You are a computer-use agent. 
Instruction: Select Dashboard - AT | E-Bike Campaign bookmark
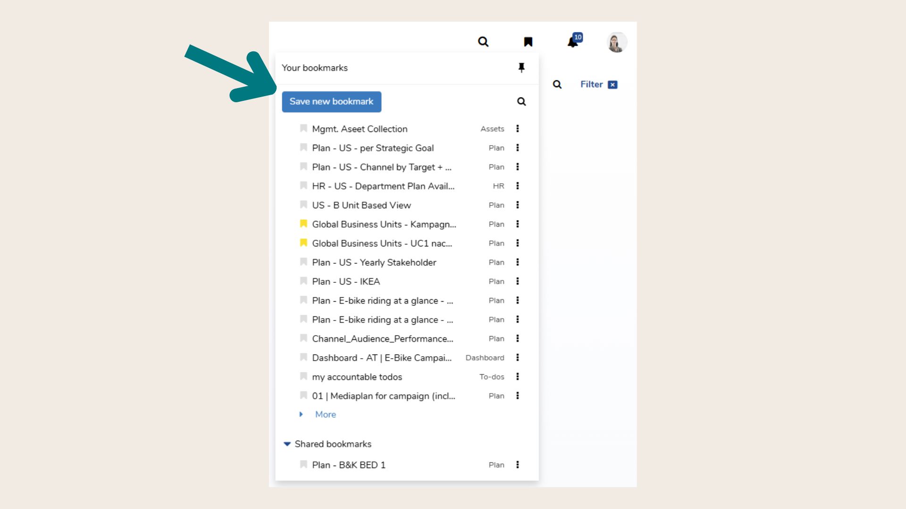pos(381,358)
